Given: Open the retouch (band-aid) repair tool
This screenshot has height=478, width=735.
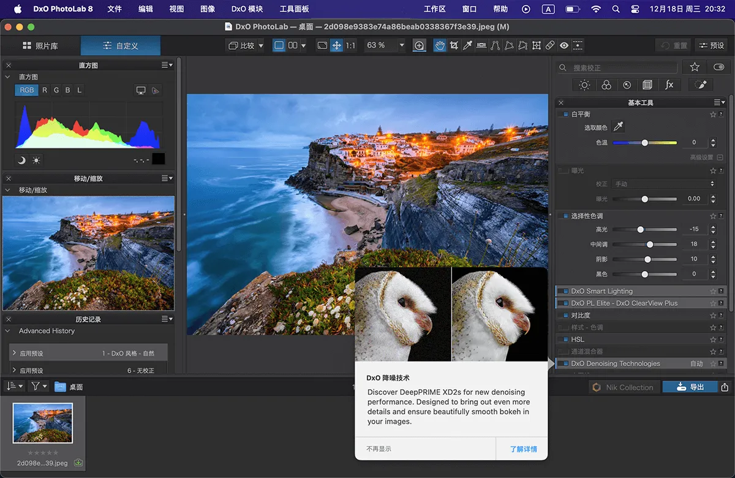Looking at the screenshot, I should tap(550, 45).
